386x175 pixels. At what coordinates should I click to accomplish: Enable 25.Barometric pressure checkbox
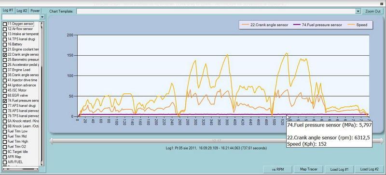click(x=5, y=60)
